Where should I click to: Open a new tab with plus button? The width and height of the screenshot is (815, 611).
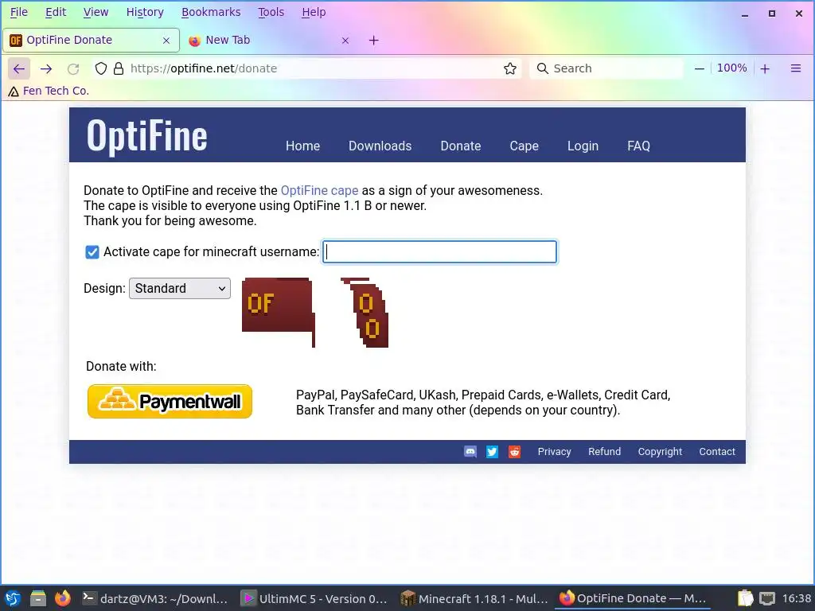374,41
